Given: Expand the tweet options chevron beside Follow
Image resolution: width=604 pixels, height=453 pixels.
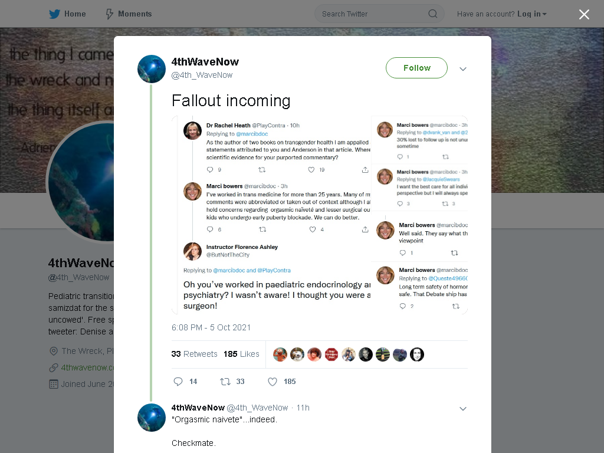Looking at the screenshot, I should [x=463, y=69].
